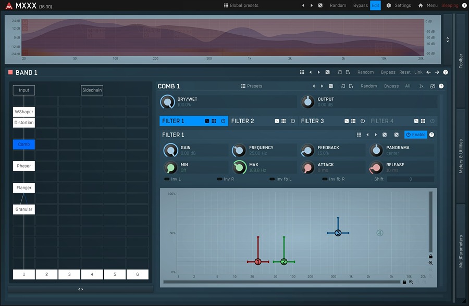
Task: Click the help question mark in the top-right corner
Action: [465, 5]
